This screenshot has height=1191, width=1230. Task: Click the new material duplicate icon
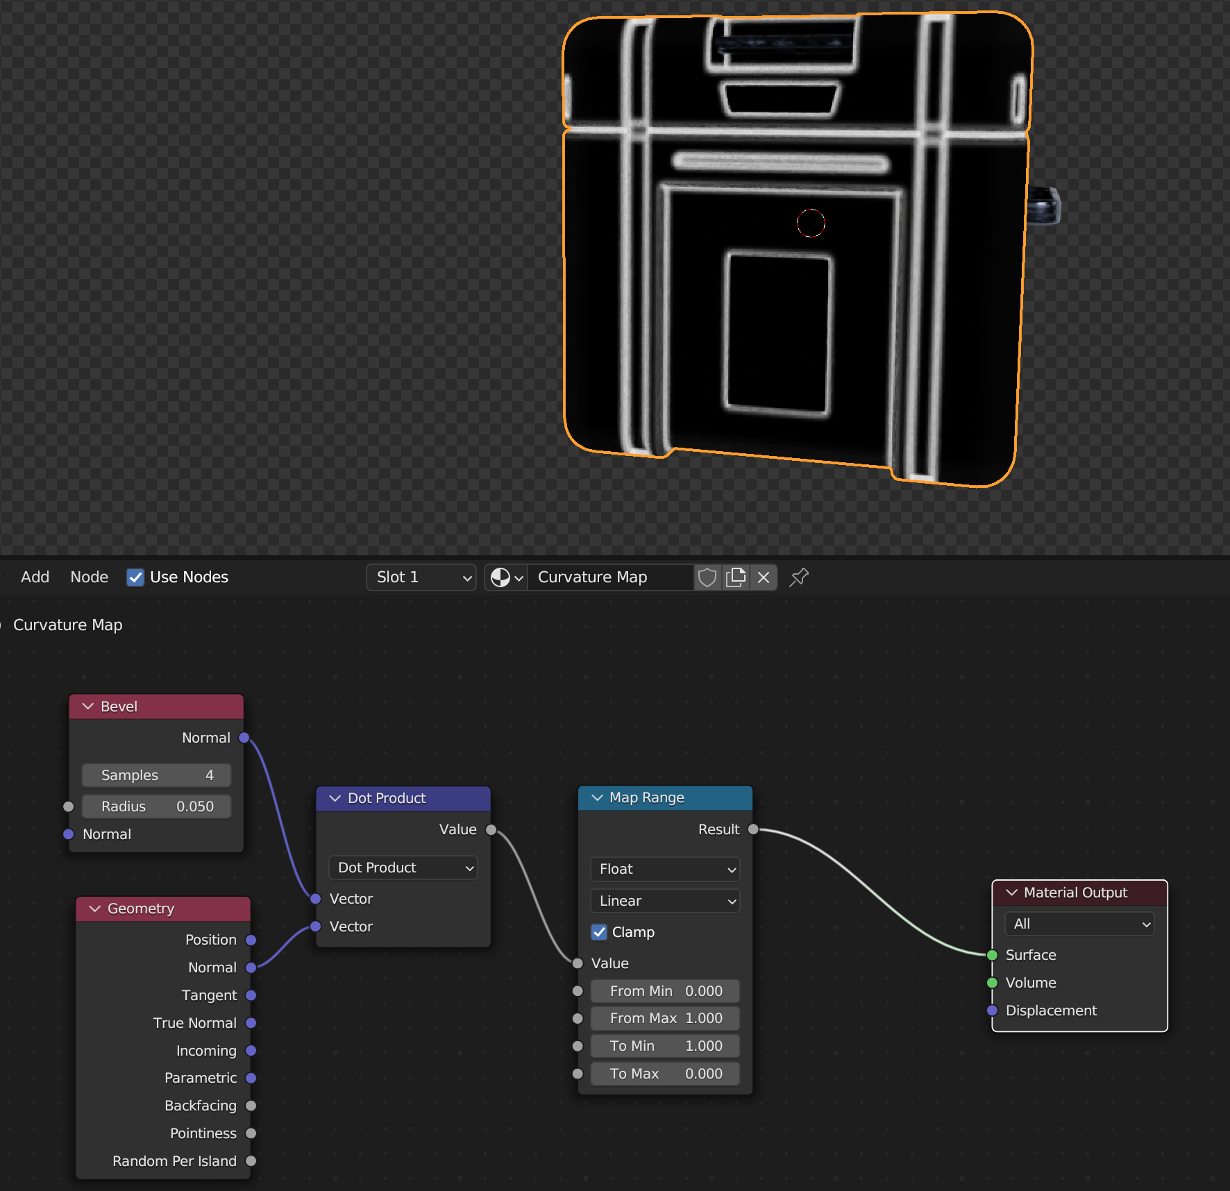coord(735,577)
